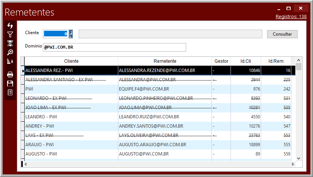Open the filter funnel tool

10,35
